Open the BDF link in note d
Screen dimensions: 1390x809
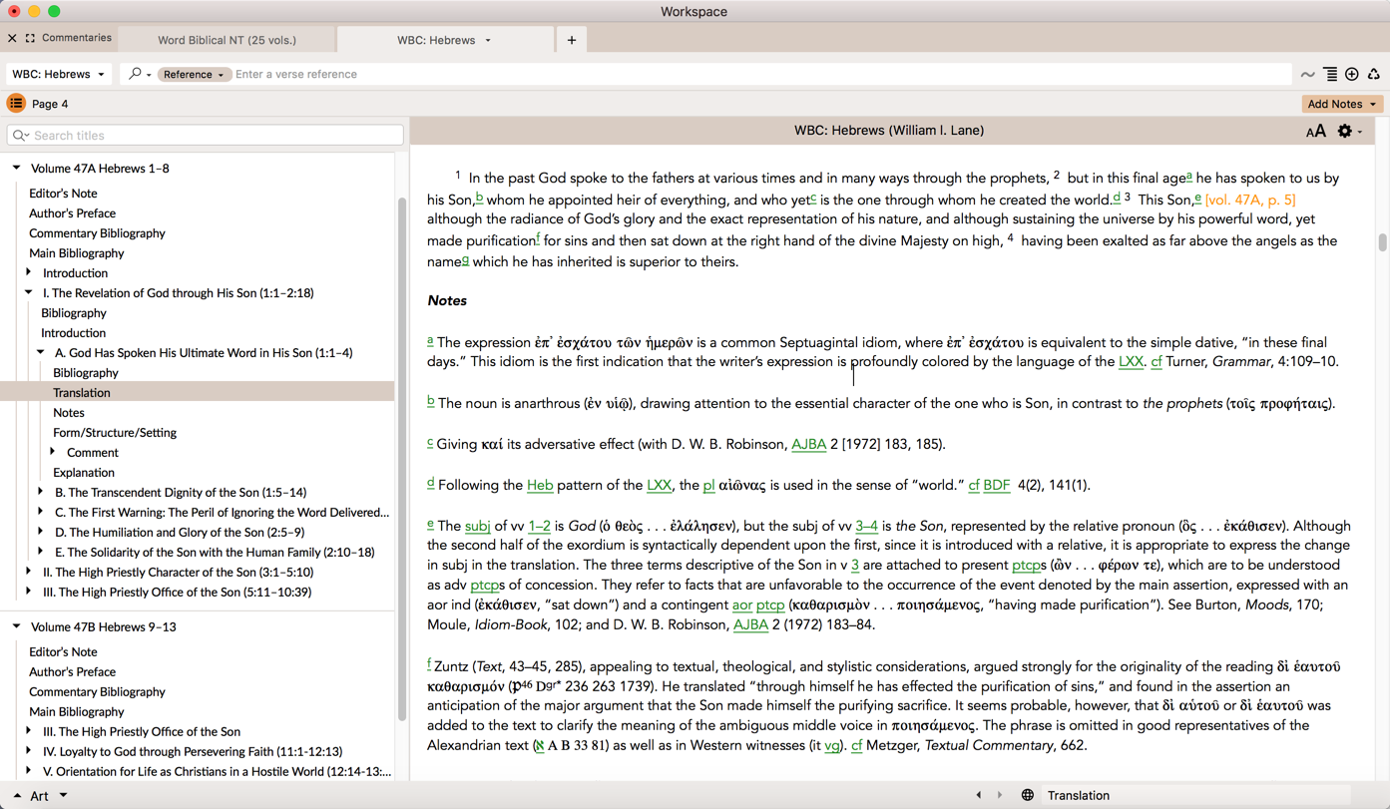click(x=996, y=485)
